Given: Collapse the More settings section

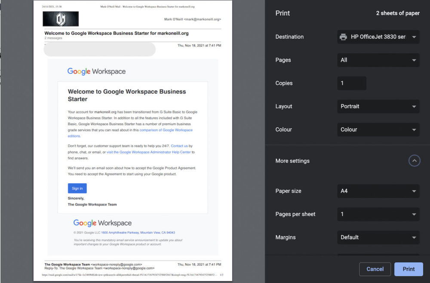Looking at the screenshot, I should [x=415, y=161].
